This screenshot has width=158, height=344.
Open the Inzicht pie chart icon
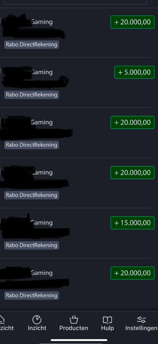[x=37, y=319]
